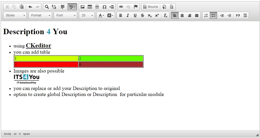This screenshot has width=260, height=138.
Task: Open the Styles dropdown
Action: pos(15,15)
